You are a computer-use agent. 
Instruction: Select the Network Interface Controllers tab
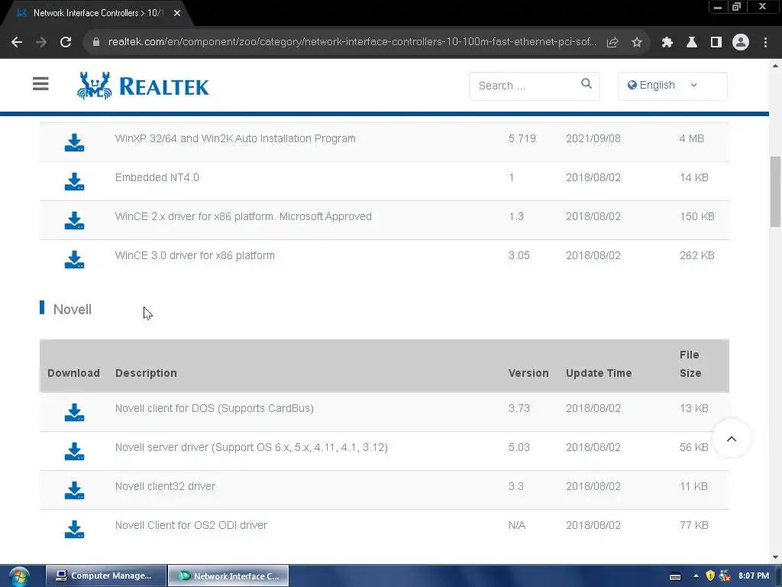97,13
